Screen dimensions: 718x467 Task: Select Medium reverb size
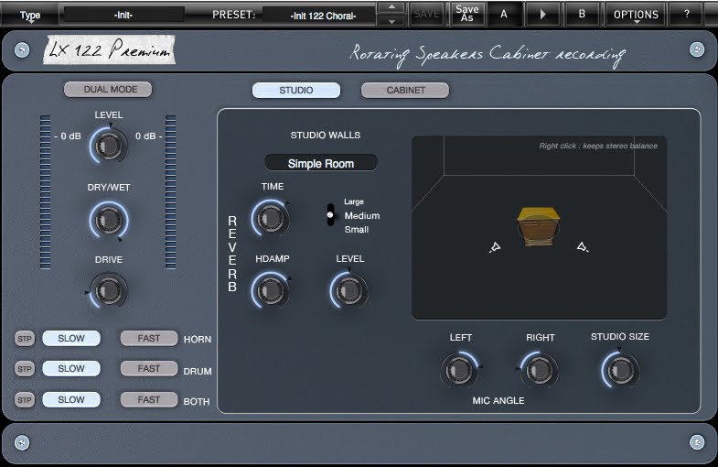tap(362, 215)
